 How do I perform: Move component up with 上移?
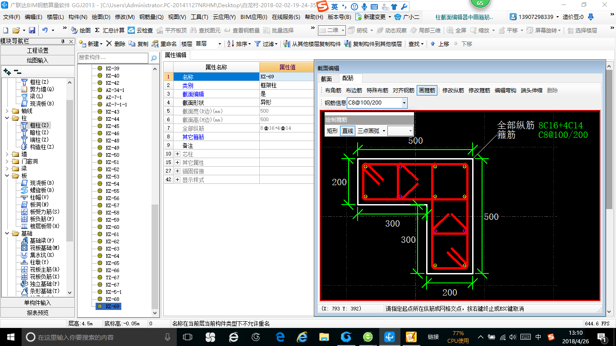tap(440, 44)
